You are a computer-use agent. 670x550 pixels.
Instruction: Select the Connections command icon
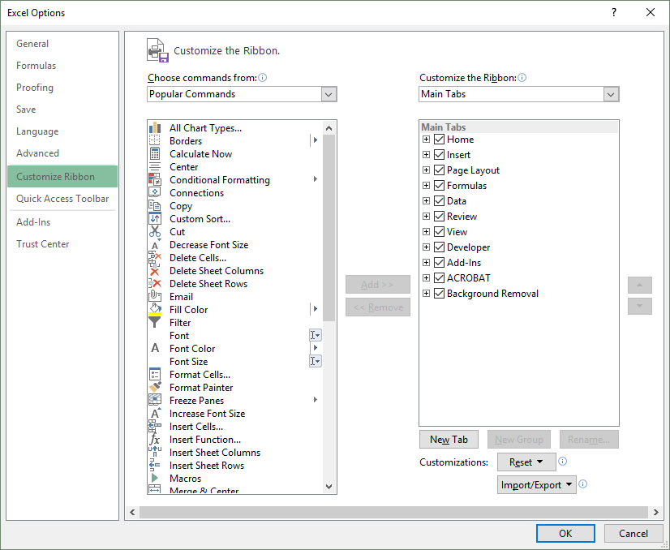pos(155,193)
